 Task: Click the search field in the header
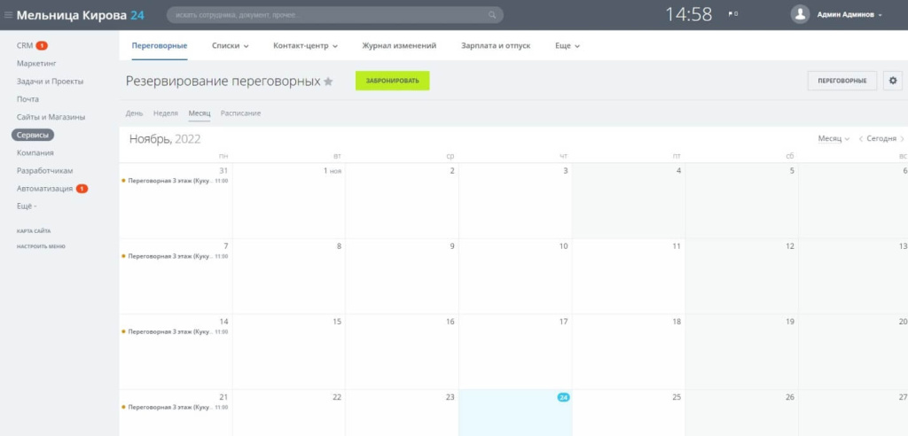tap(328, 15)
